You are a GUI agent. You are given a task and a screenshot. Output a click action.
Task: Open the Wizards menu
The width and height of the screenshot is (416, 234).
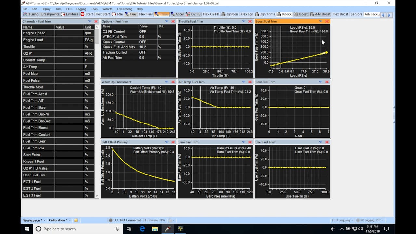pyautogui.click(x=107, y=9)
